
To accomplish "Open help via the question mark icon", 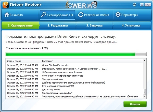I will (134, 5).
